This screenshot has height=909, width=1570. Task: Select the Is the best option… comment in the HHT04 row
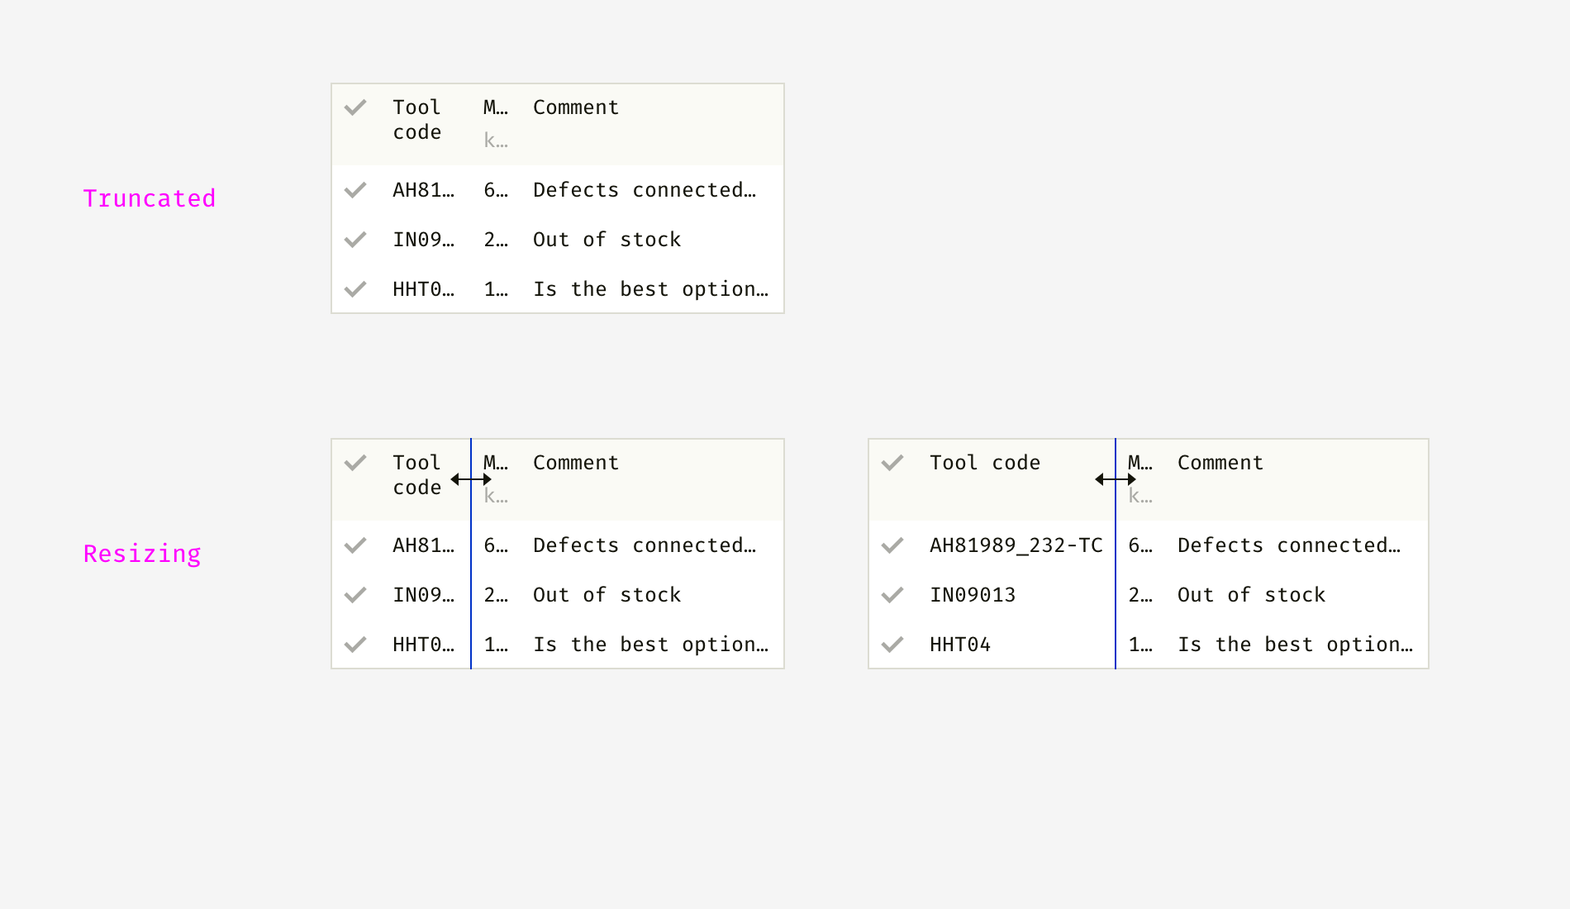click(1295, 645)
